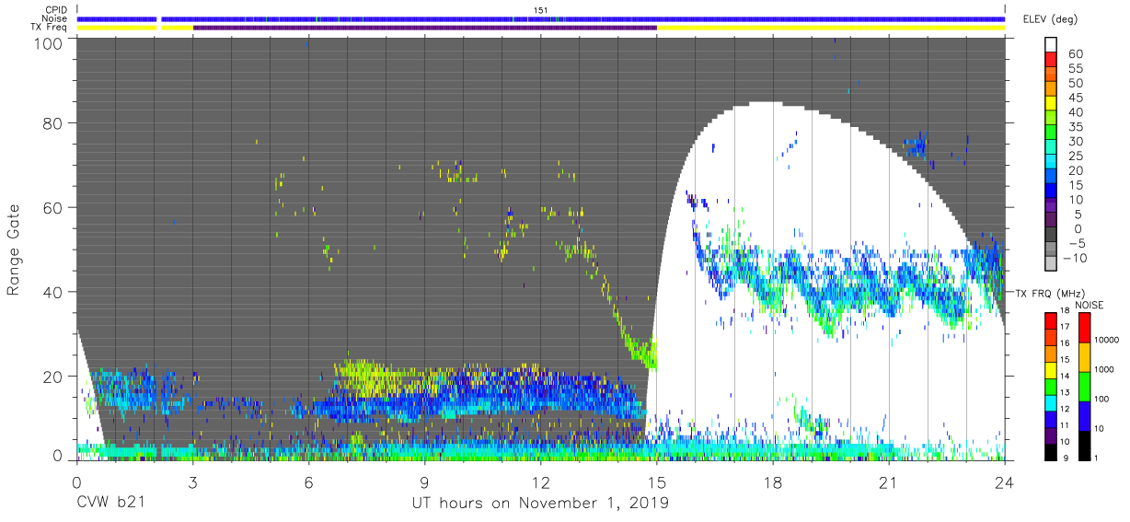This screenshot has width=1130, height=522.
Task: Click the range gate tick label '100'
Action: pos(48,42)
